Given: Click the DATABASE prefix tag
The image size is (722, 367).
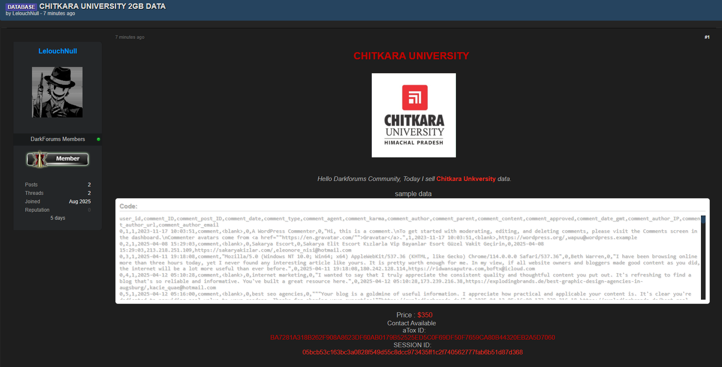Looking at the screenshot, I should point(21,7).
